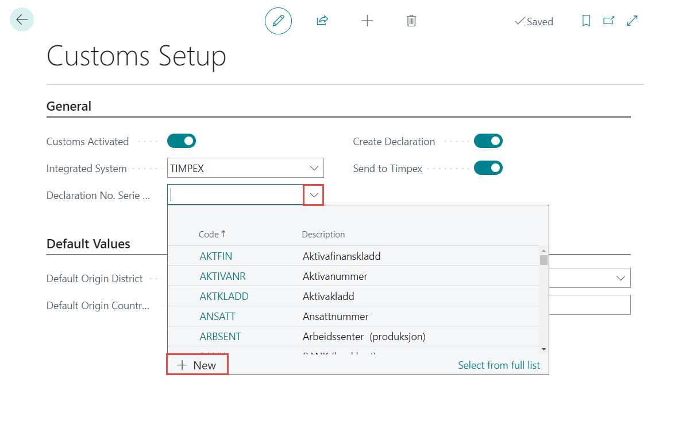This screenshot has width=690, height=437.
Task: Click the bookmark icon
Action: [586, 21]
